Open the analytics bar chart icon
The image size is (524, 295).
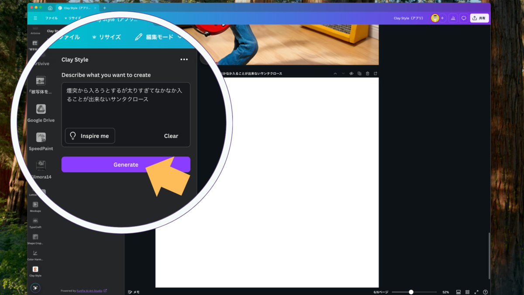point(453,18)
